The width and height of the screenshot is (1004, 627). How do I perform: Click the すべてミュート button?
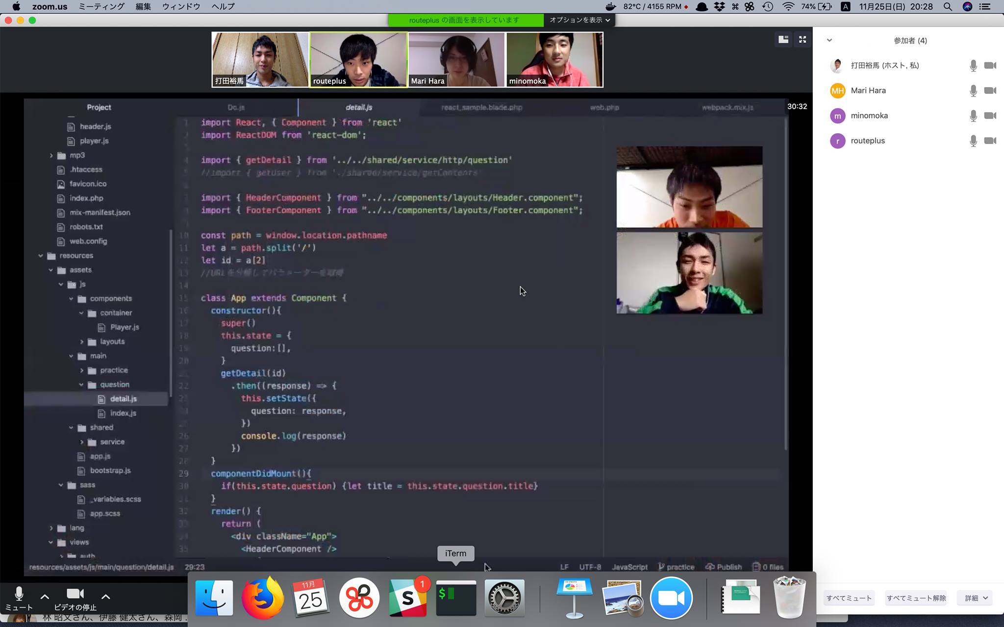click(849, 598)
